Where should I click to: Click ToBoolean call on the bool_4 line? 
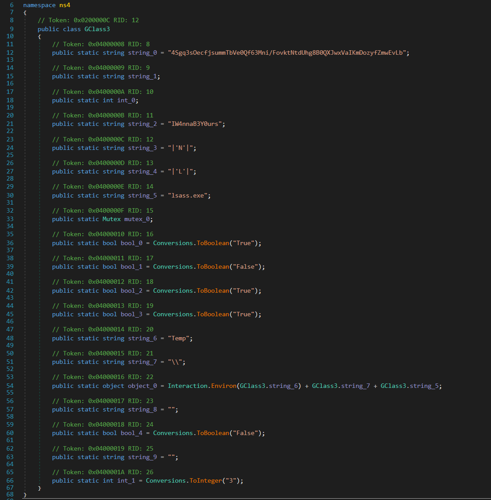(213, 433)
